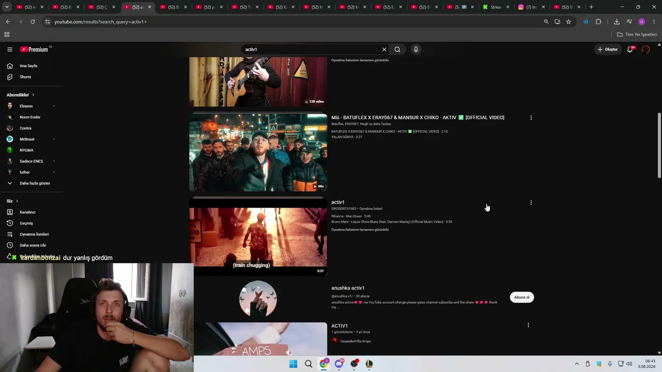
Task: Open the YouTube account avatar menu
Action: coord(645,50)
